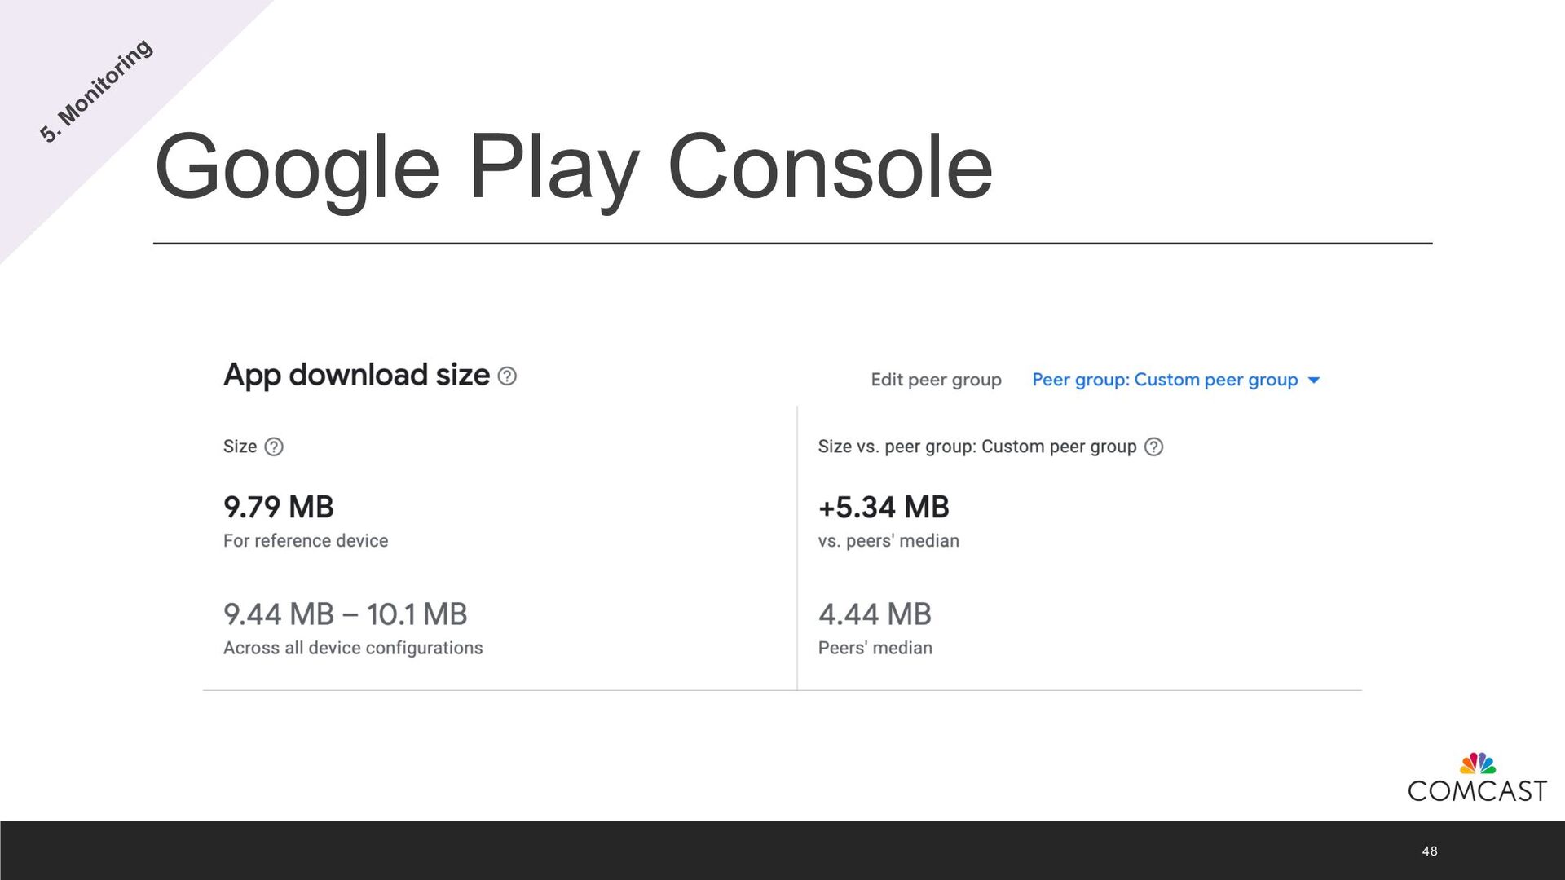This screenshot has width=1565, height=880.
Task: Click the Comcast peacock logo
Action: point(1477,764)
